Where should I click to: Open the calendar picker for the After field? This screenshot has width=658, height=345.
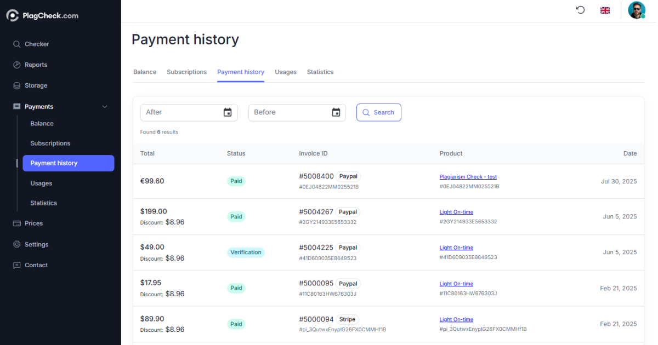(227, 112)
